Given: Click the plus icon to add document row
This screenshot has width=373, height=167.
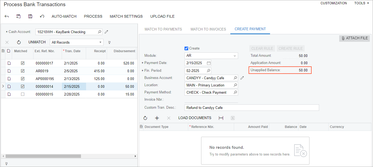Looking at the screenshot, I should click(157, 118).
